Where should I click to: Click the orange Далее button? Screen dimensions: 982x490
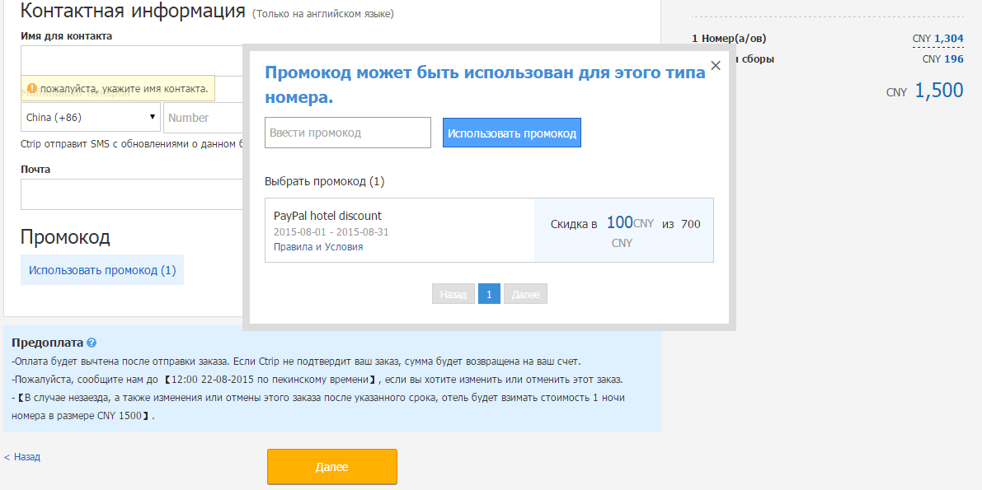[x=332, y=467]
